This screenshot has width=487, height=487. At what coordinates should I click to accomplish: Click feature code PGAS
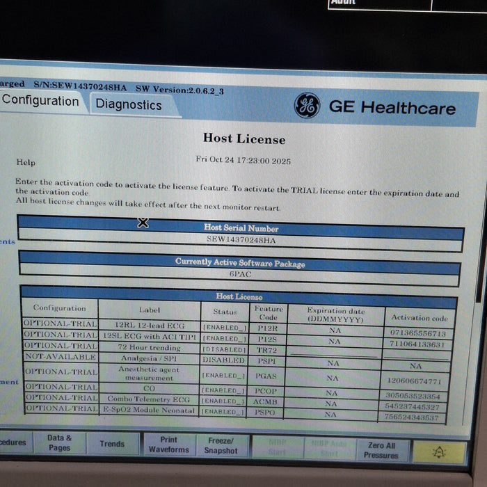tap(266, 376)
